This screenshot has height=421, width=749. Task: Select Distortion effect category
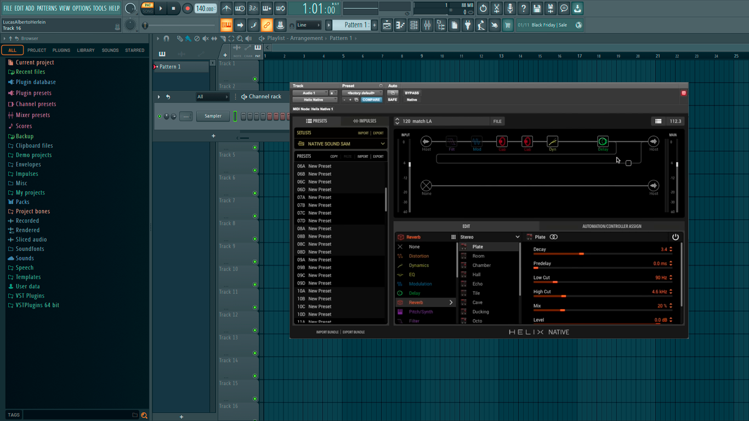pyautogui.click(x=419, y=256)
